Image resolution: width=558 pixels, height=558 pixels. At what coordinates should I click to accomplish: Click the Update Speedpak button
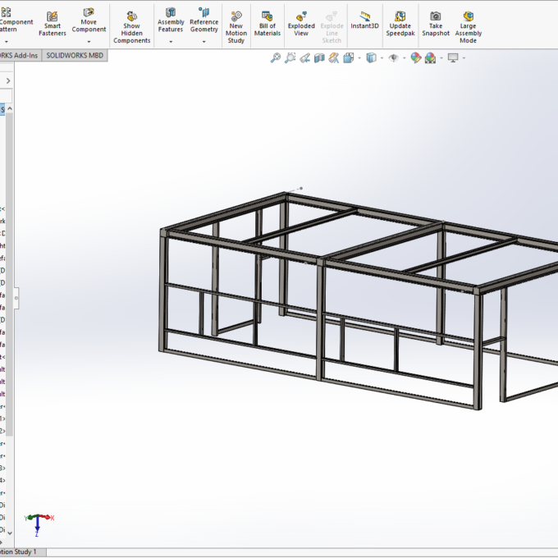[x=400, y=24]
